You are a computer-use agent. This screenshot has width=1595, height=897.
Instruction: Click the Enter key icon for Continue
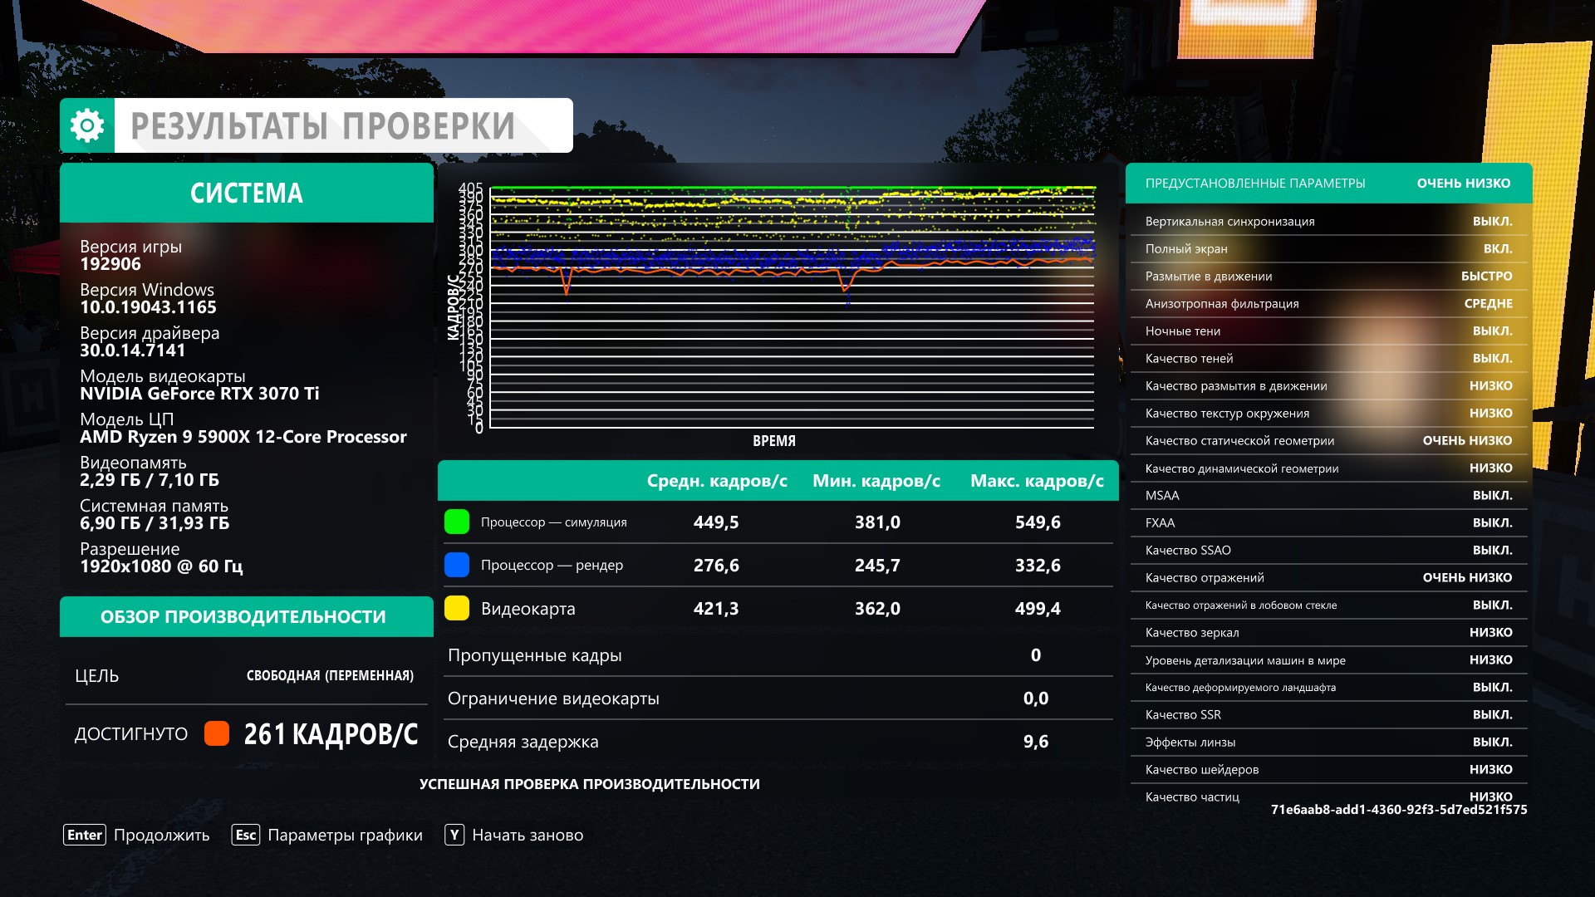pos(85,835)
